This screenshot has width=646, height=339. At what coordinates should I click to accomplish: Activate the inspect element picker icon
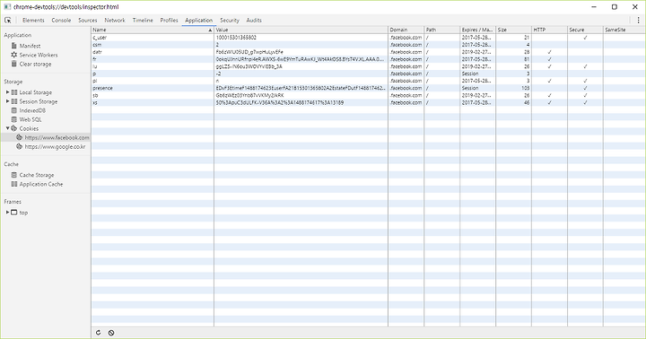[8, 21]
